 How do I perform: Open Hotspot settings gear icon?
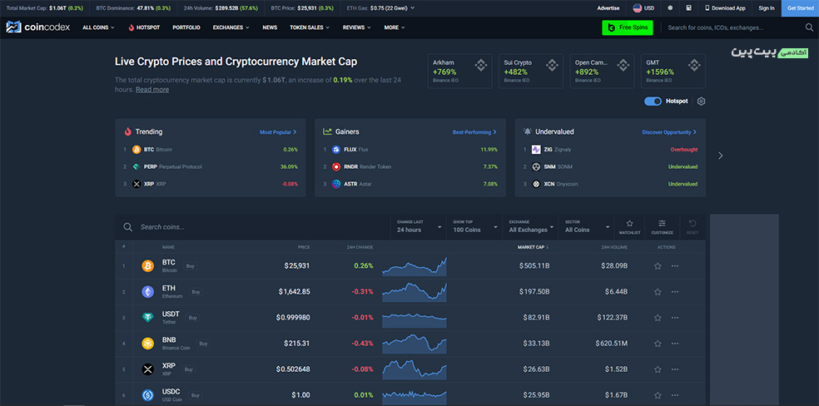pos(702,101)
